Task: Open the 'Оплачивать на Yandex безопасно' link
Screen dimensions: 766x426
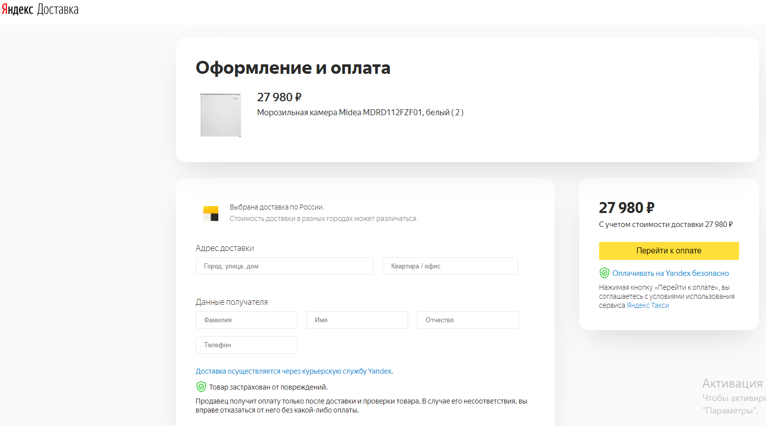Action: 670,273
